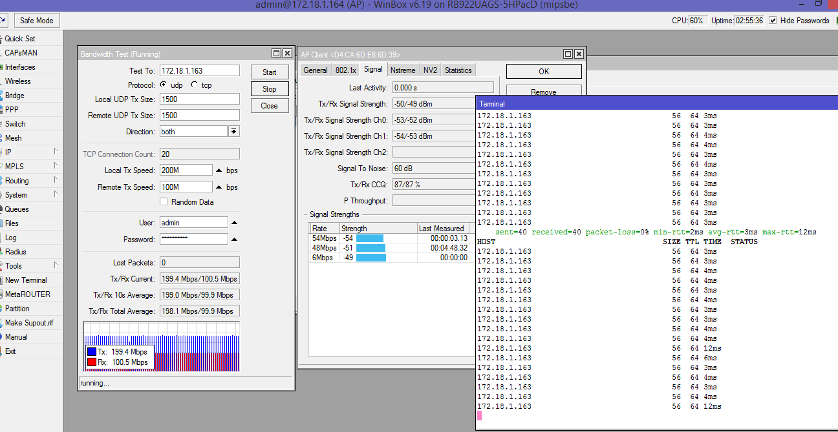
Task: Uncheck the Hide Passwords checkbox
Action: 773,21
